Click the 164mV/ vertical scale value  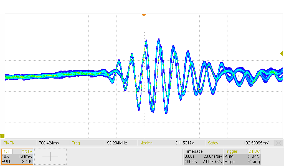(x=26, y=156)
